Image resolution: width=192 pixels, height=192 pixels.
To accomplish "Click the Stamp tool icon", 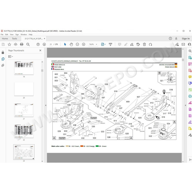I will click(138, 44).
